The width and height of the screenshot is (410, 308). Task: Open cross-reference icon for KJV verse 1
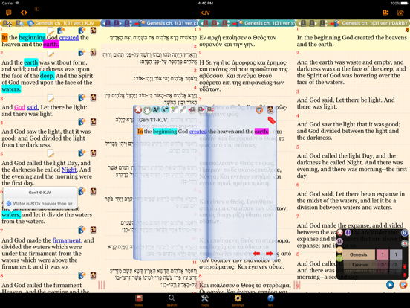93,31
